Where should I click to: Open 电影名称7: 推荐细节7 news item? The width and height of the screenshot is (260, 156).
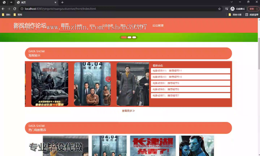pyautogui.click(x=191, y=96)
